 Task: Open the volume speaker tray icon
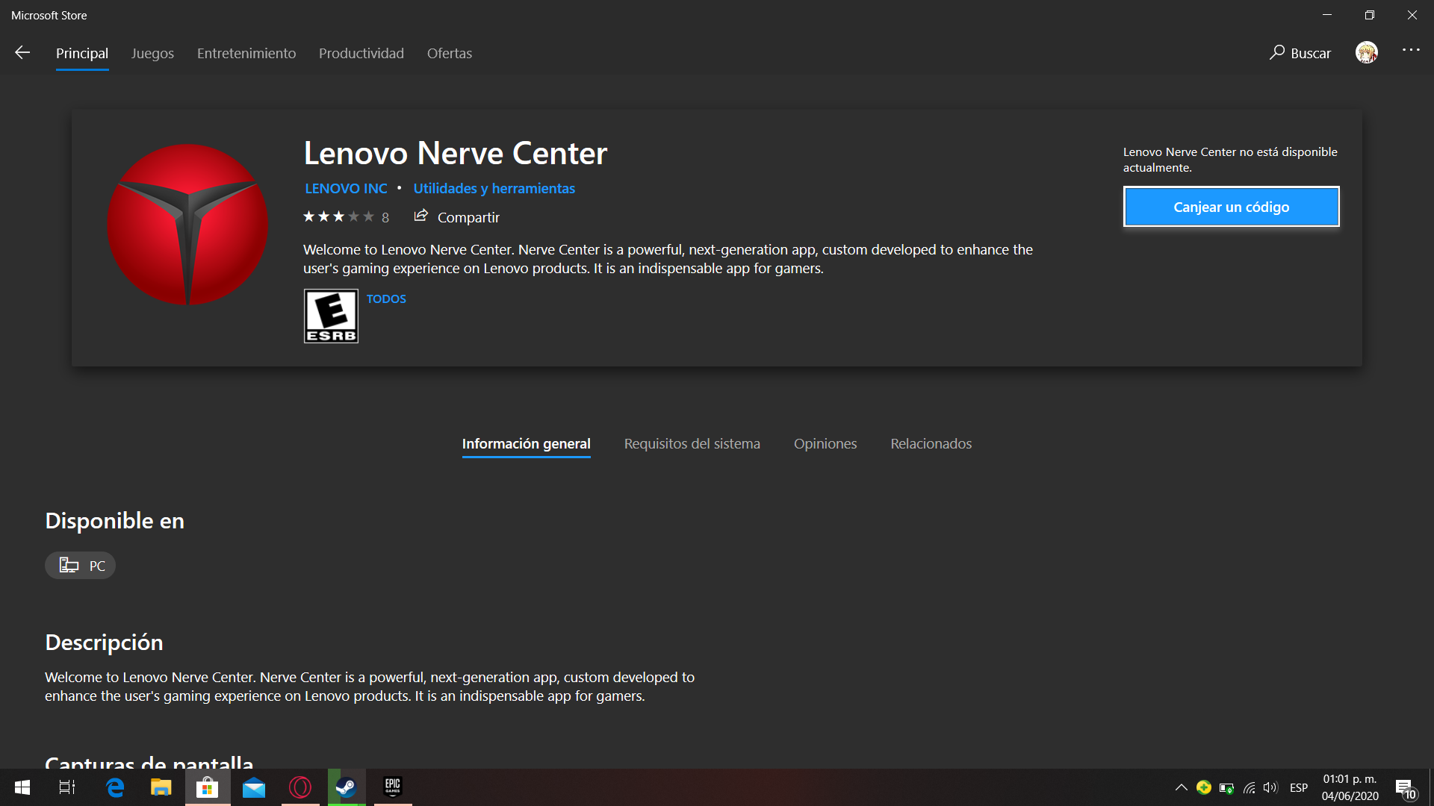click(1270, 787)
